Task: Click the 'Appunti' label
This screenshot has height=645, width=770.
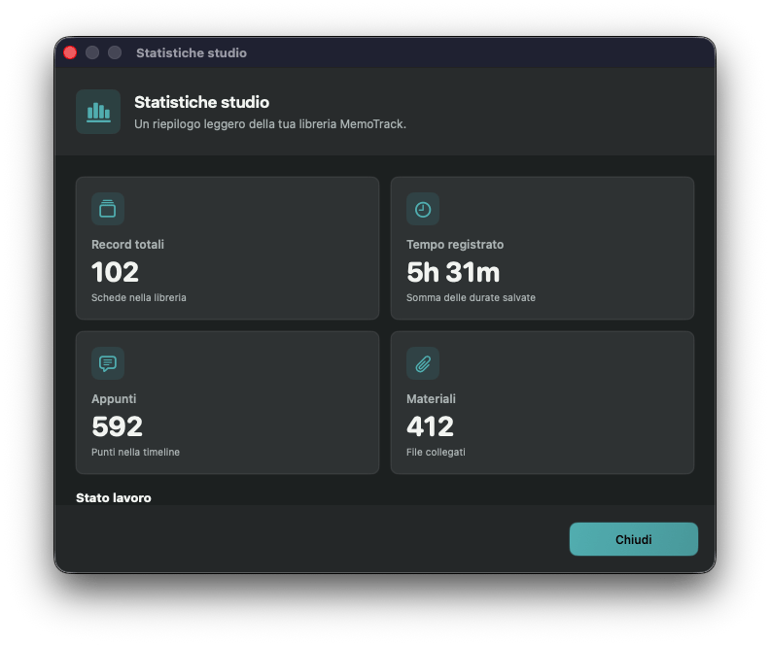Action: pos(114,399)
